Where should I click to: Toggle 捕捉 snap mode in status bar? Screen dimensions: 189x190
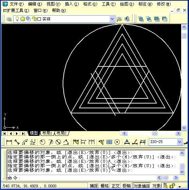pos(94,186)
